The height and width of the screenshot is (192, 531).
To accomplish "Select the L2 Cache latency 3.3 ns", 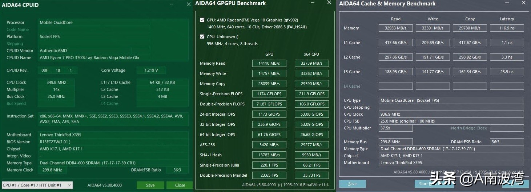I will (x=507, y=57).
